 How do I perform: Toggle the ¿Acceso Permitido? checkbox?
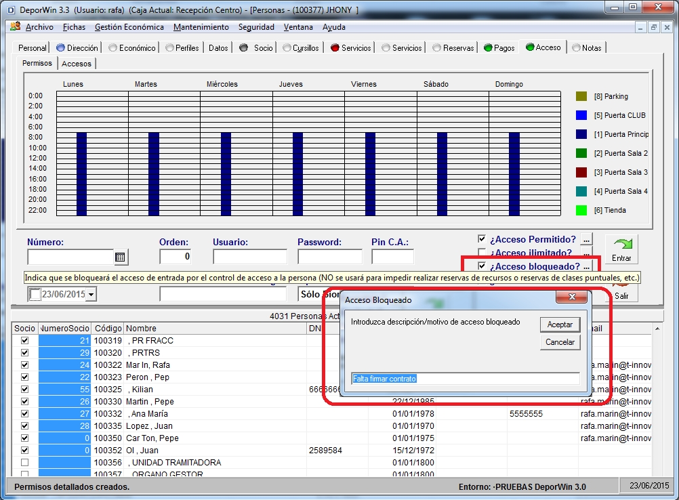[x=482, y=238]
